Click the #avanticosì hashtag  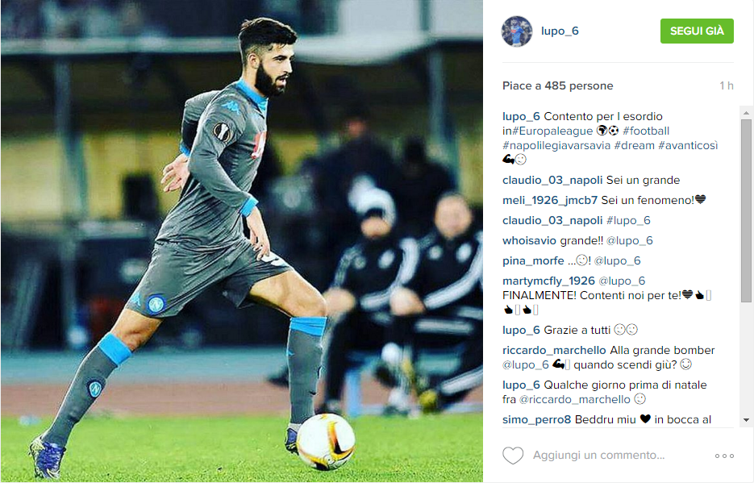pyautogui.click(x=688, y=145)
